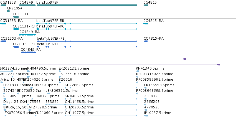Select the CG31131 gene glyph
Screen dimensions: 236x117
coord(16,17)
